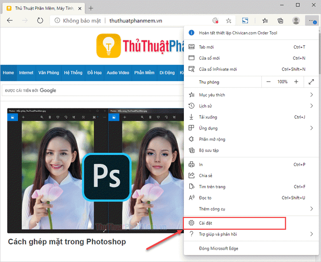Select Tìm trên trang menu item
Screen dimensions: 321x262
251,187
